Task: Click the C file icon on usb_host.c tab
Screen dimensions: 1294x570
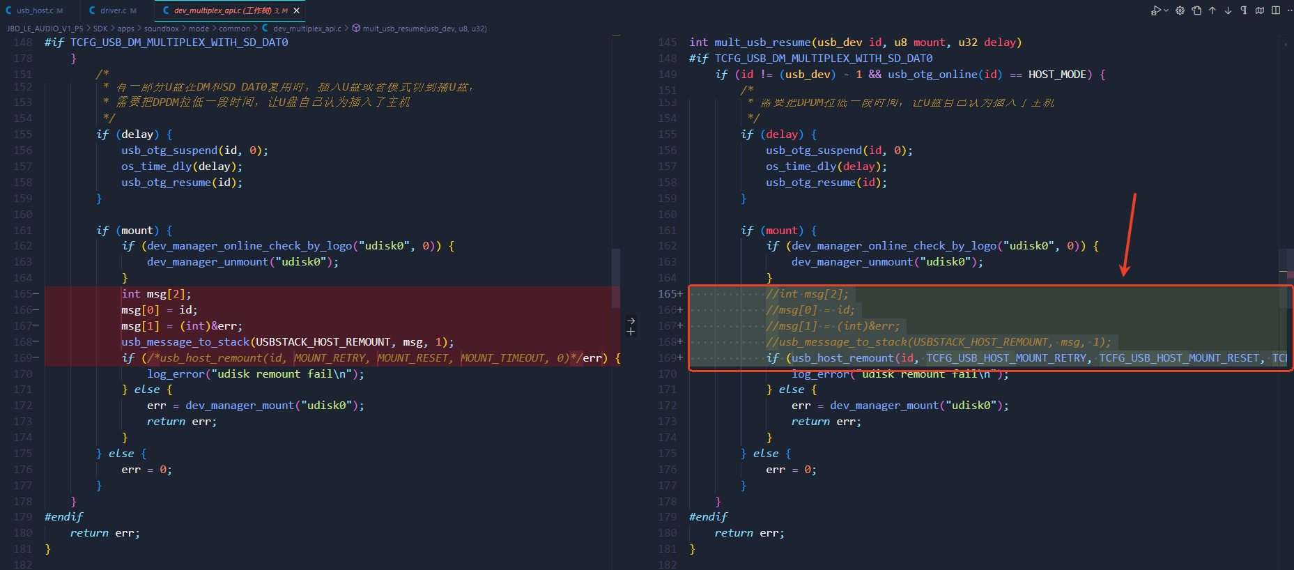Action: pos(9,10)
